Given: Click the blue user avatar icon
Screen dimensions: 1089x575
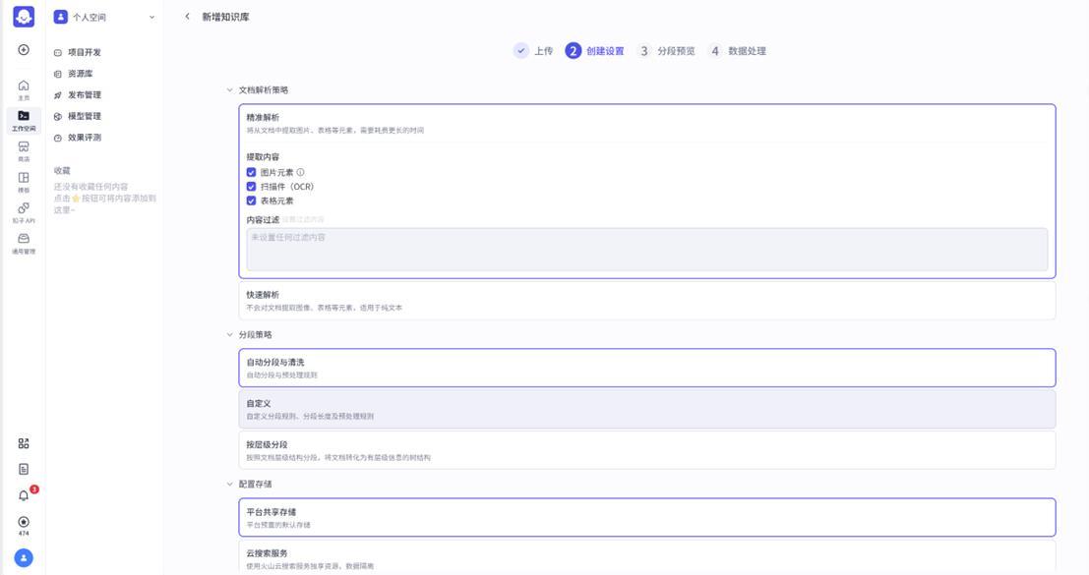Looking at the screenshot, I should pos(24,557).
